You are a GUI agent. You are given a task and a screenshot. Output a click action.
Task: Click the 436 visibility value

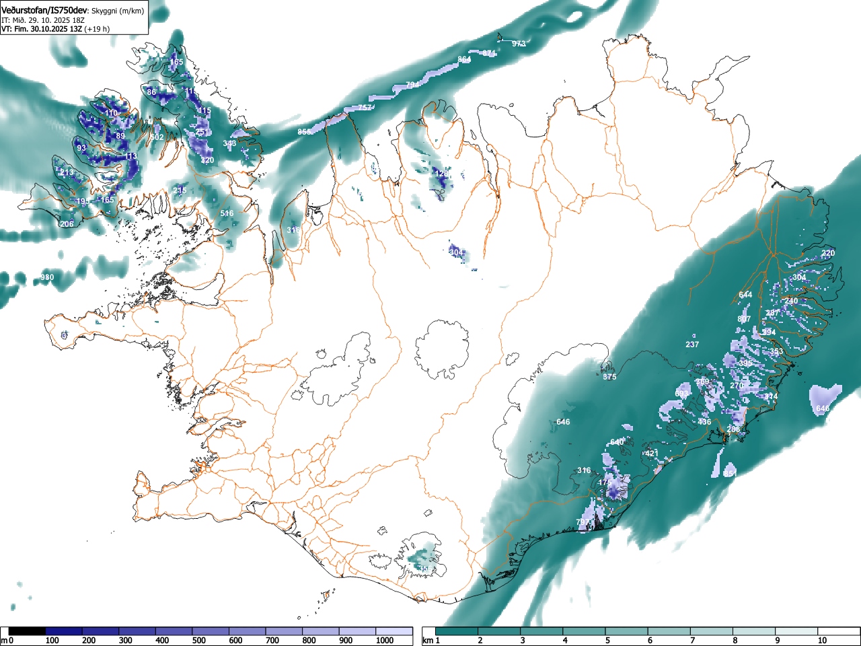704,422
